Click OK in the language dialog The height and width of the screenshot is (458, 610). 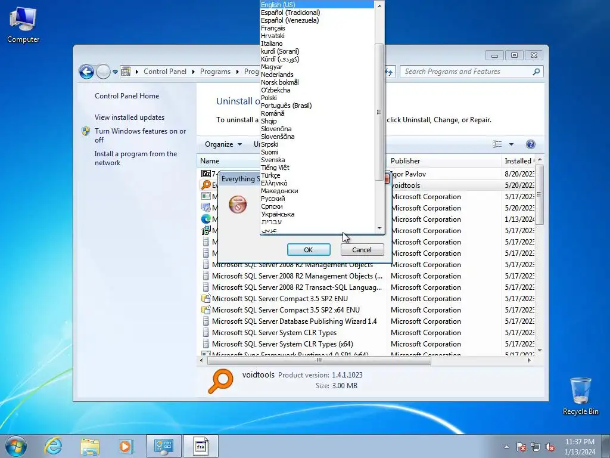click(309, 250)
